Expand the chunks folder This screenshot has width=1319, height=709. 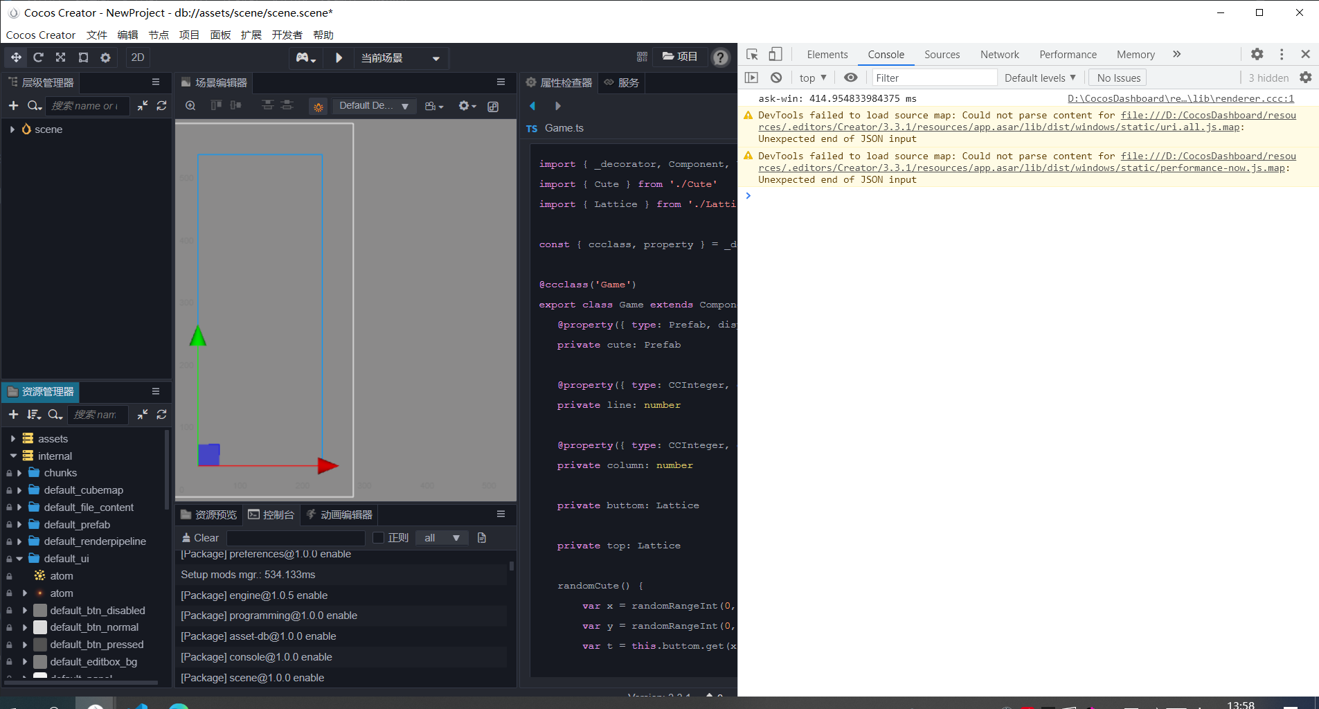pyautogui.click(x=19, y=473)
